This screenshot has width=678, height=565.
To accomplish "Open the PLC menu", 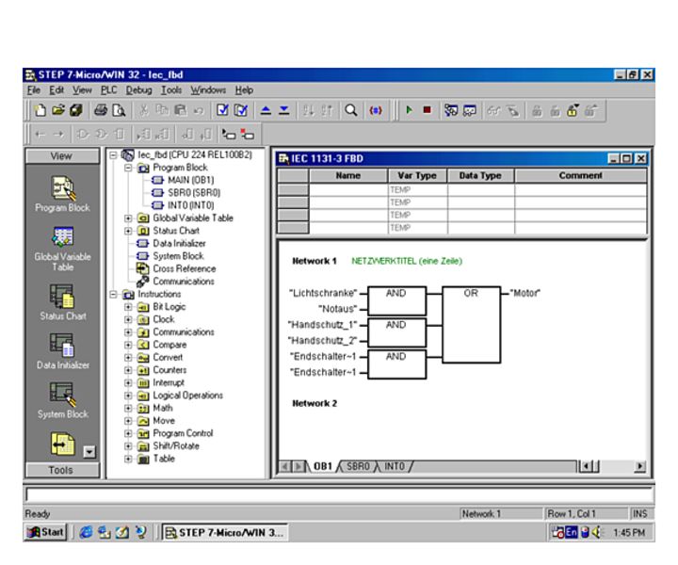I will [x=109, y=89].
